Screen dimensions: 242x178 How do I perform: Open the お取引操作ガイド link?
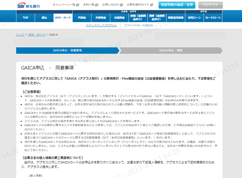(x=138, y=5)
